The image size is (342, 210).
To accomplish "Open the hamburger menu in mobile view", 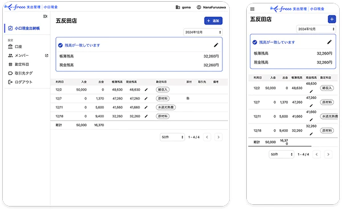I will tap(252, 9).
